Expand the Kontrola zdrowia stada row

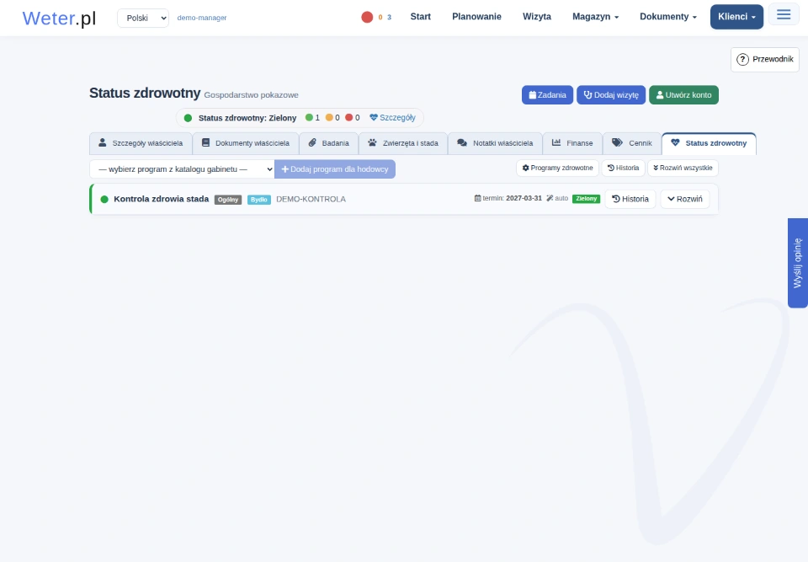click(685, 199)
